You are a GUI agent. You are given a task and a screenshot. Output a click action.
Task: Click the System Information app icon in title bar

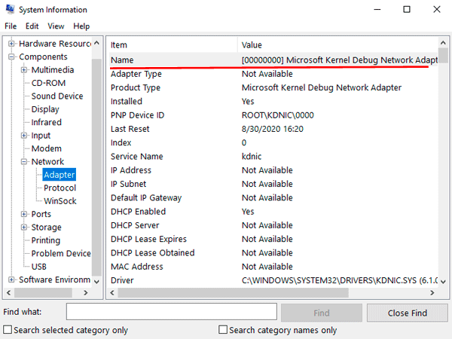[10, 10]
